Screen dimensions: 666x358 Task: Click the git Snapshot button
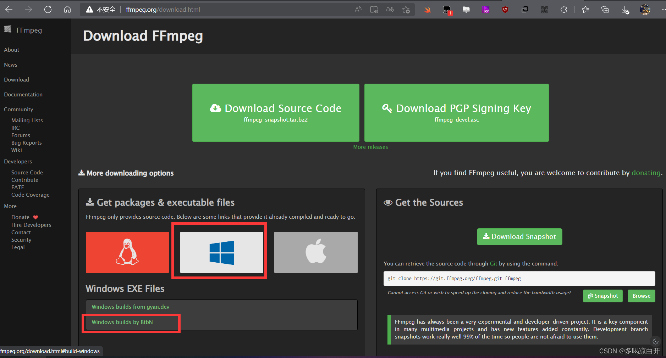click(x=603, y=296)
